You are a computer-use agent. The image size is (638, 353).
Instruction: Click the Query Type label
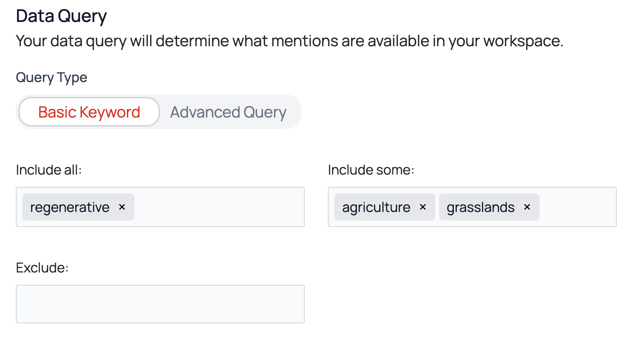pyautogui.click(x=51, y=77)
